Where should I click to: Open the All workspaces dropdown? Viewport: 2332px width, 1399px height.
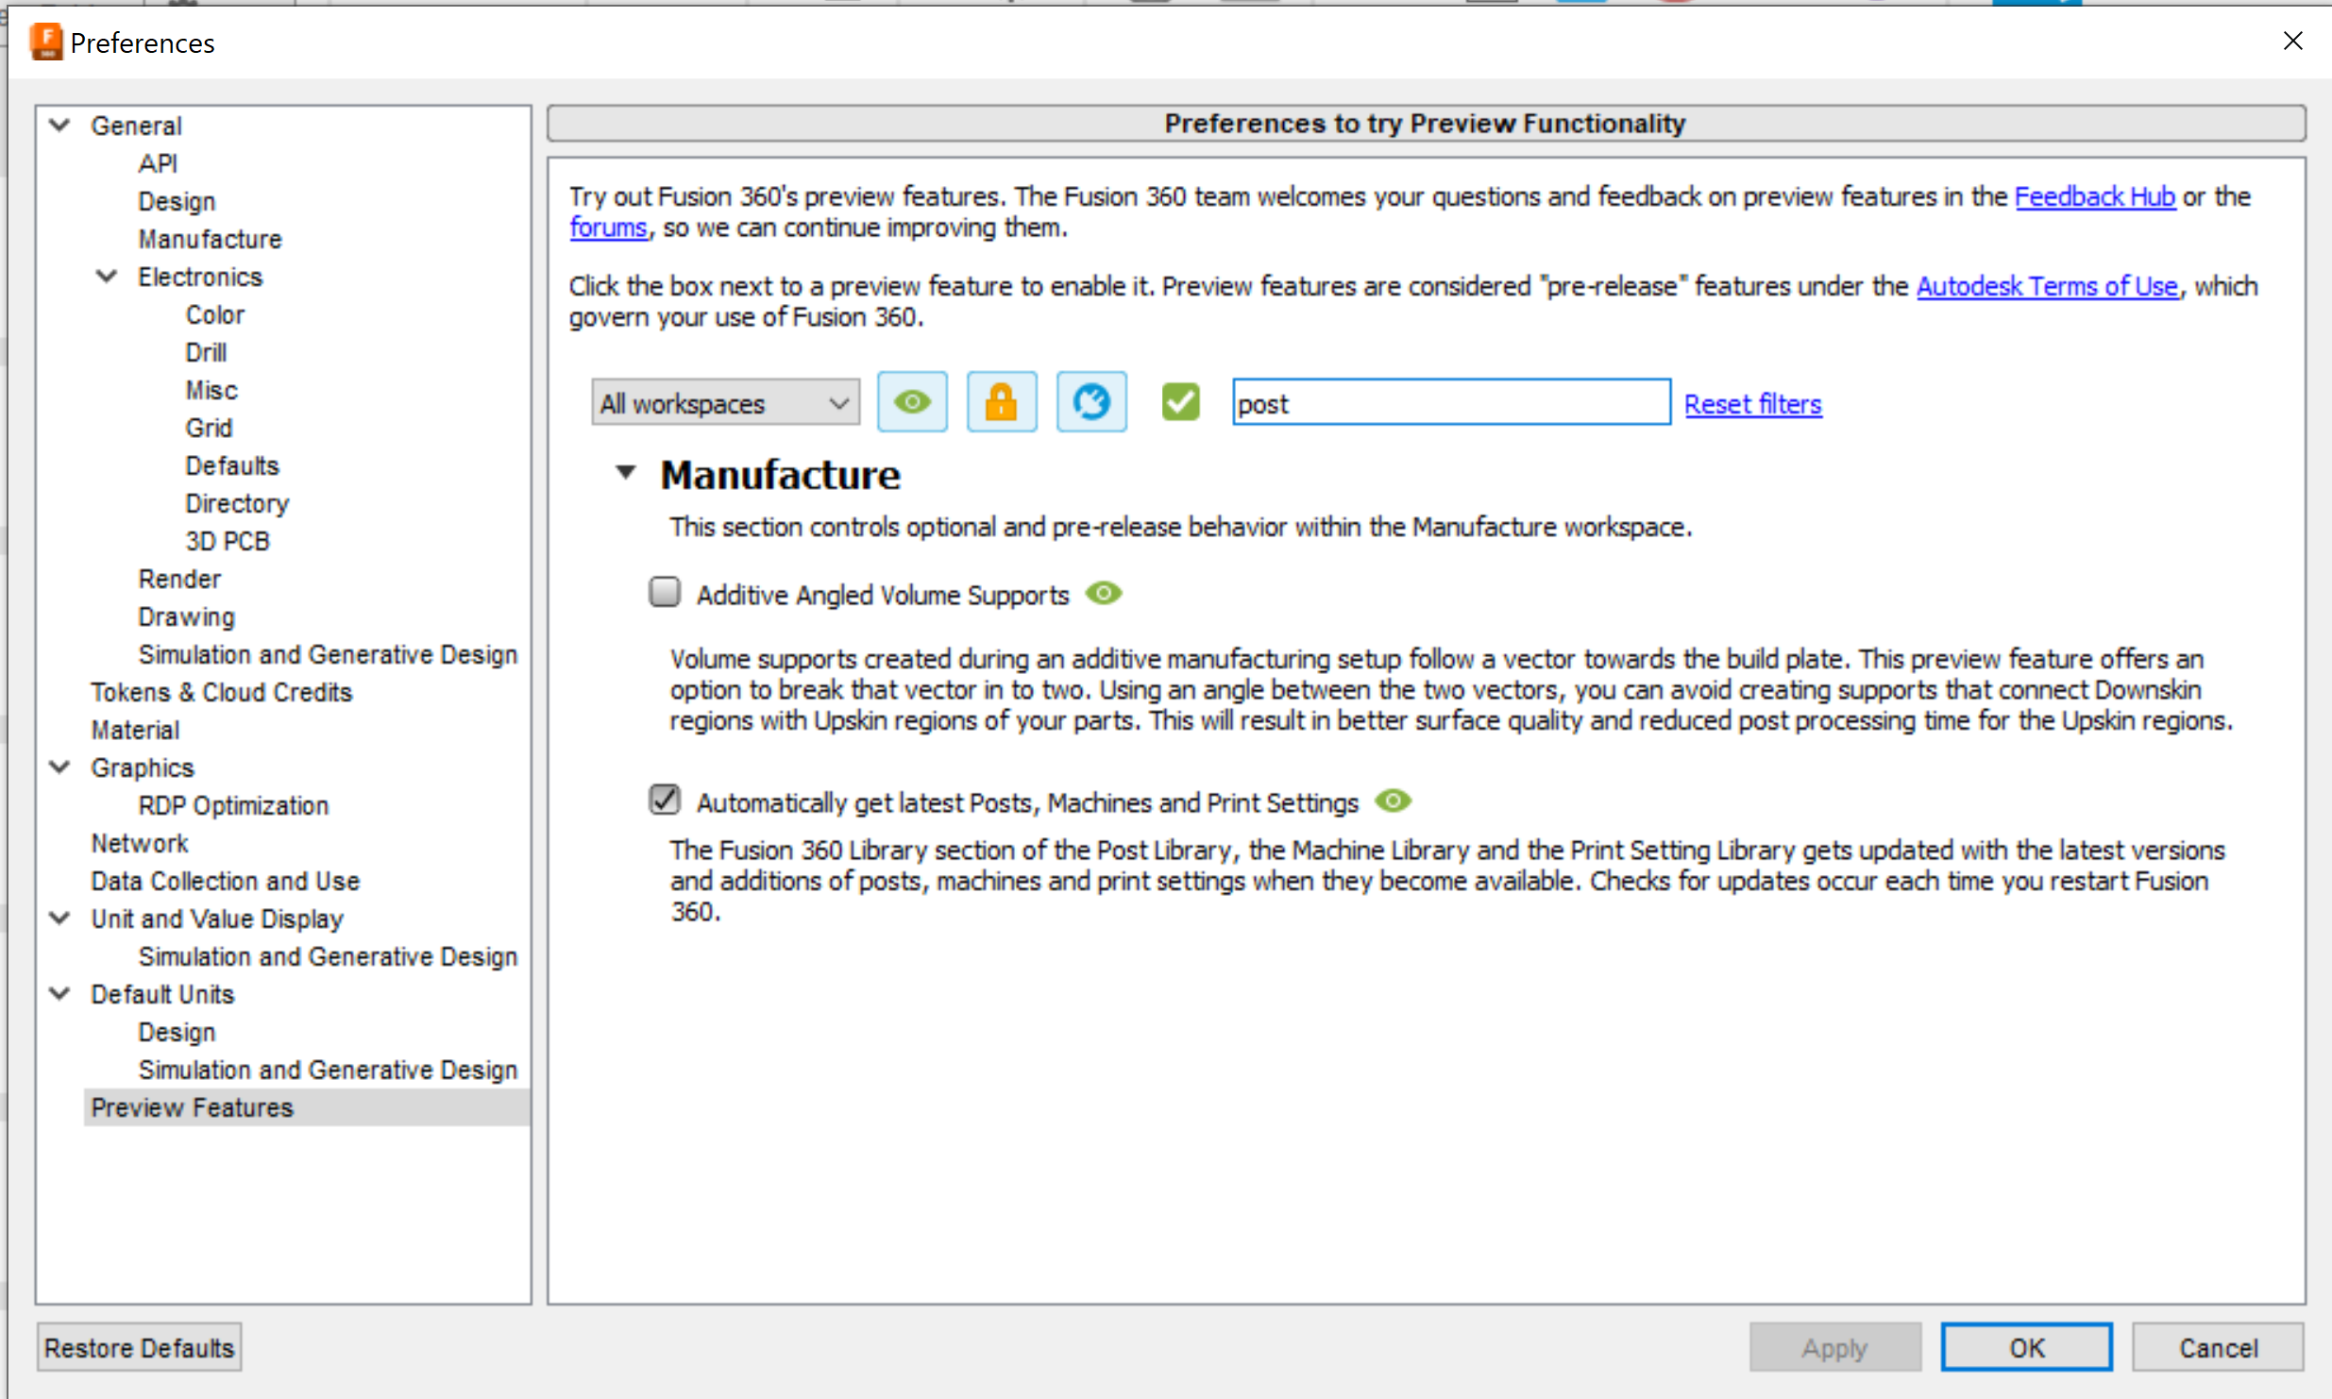click(724, 403)
